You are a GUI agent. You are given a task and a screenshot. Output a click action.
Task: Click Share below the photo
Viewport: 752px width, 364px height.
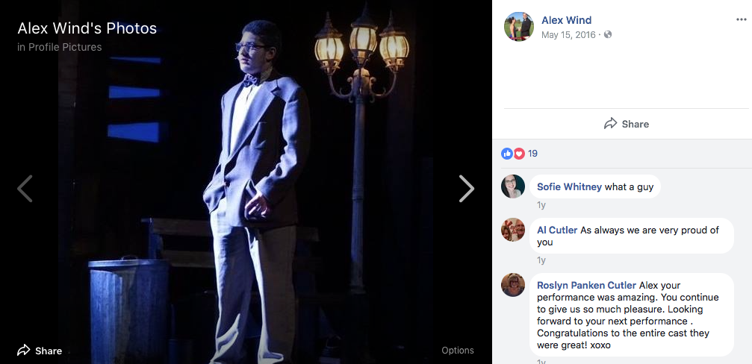(40, 350)
